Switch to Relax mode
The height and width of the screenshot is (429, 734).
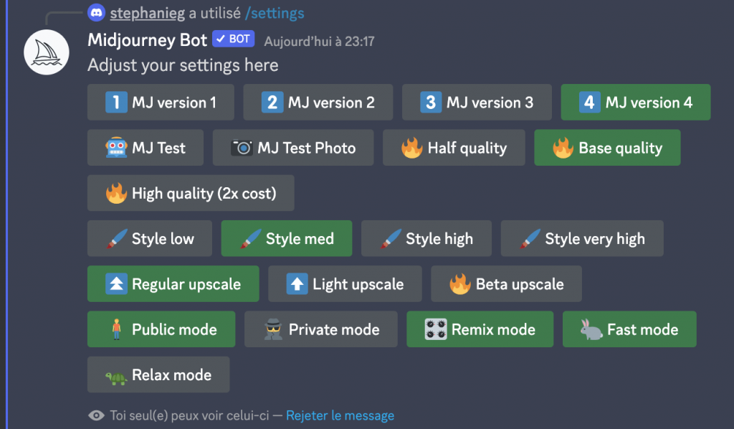pyautogui.click(x=158, y=374)
